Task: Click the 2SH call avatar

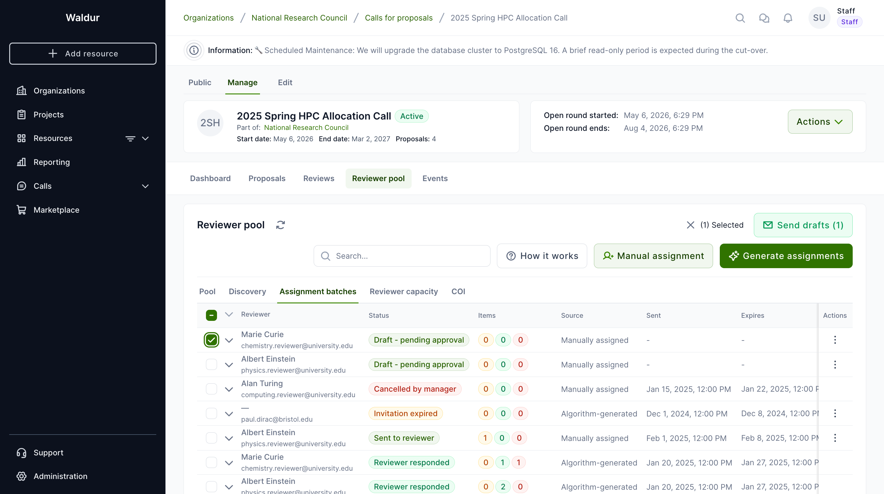Action: point(210,123)
